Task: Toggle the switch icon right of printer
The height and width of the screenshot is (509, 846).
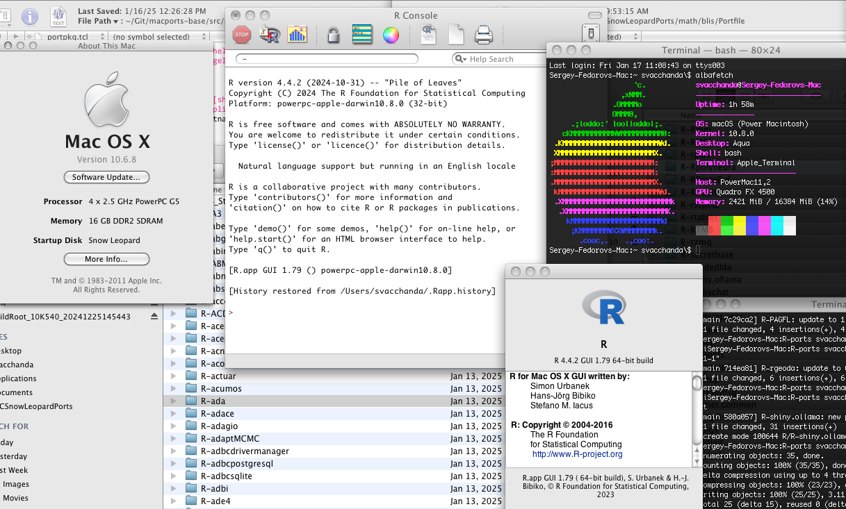Action: pyautogui.click(x=590, y=34)
